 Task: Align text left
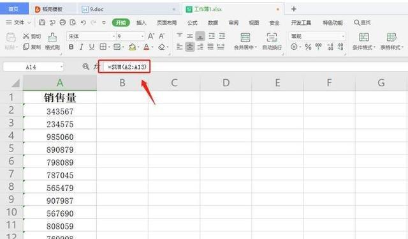pos(180,47)
